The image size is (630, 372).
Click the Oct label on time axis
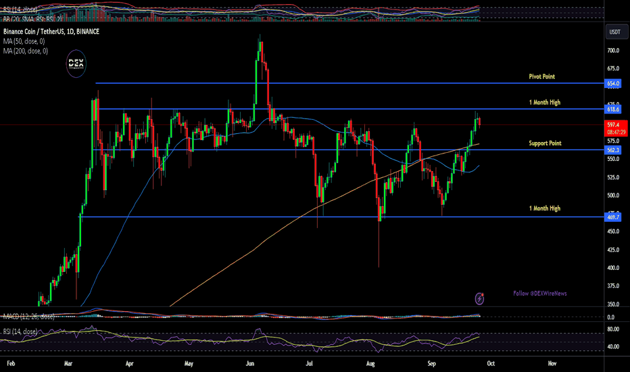click(x=491, y=364)
